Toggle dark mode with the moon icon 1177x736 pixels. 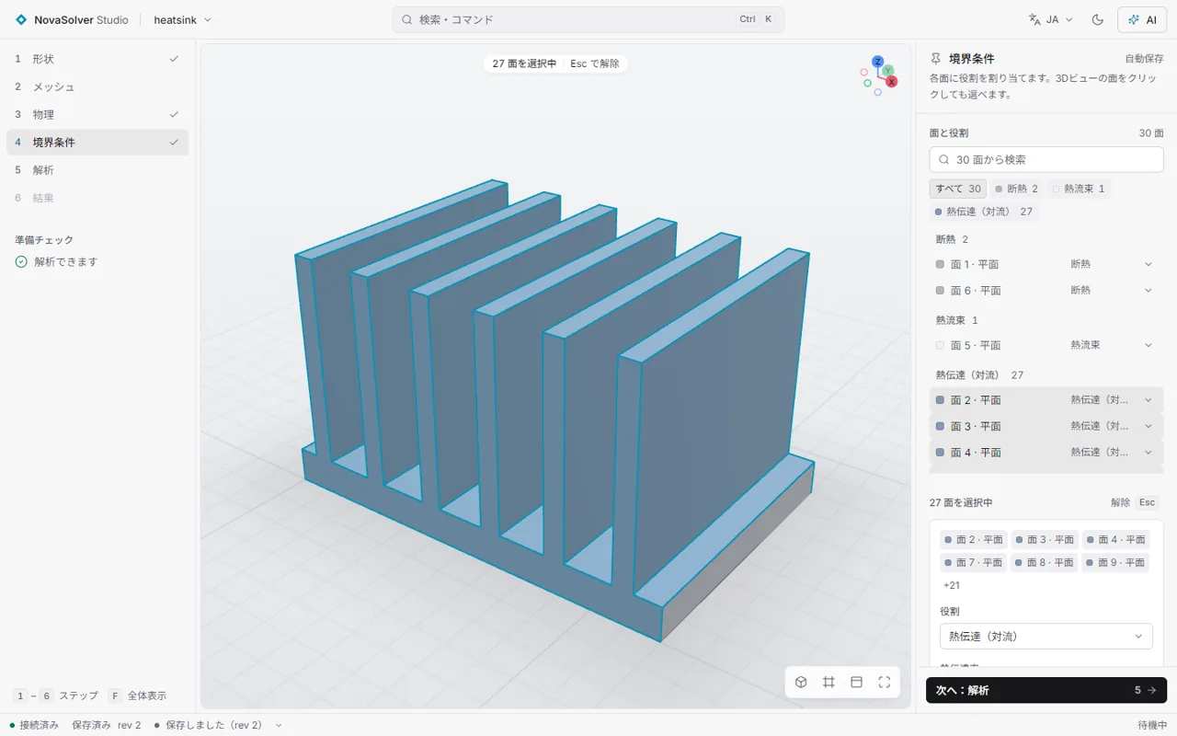[1097, 19]
